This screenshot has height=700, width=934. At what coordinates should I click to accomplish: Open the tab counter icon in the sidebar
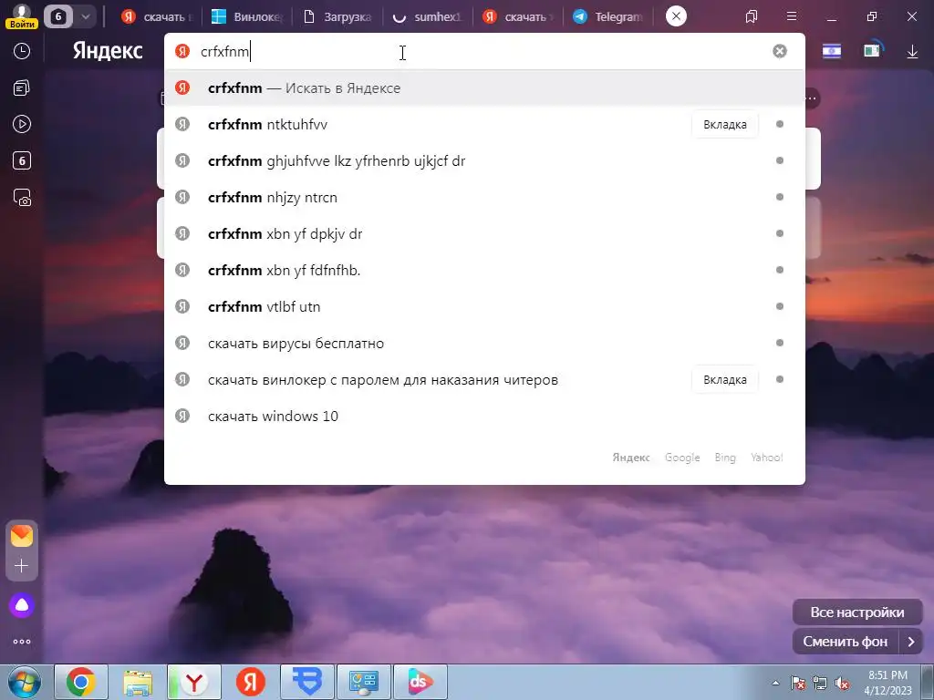(22, 160)
